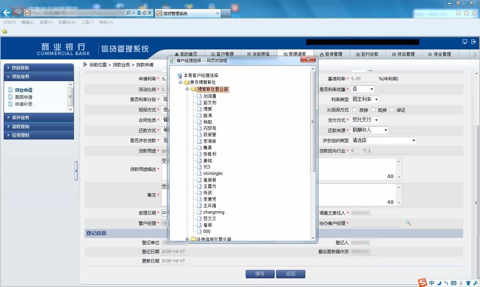Click the sidebar collapse handle

click(x=76, y=171)
